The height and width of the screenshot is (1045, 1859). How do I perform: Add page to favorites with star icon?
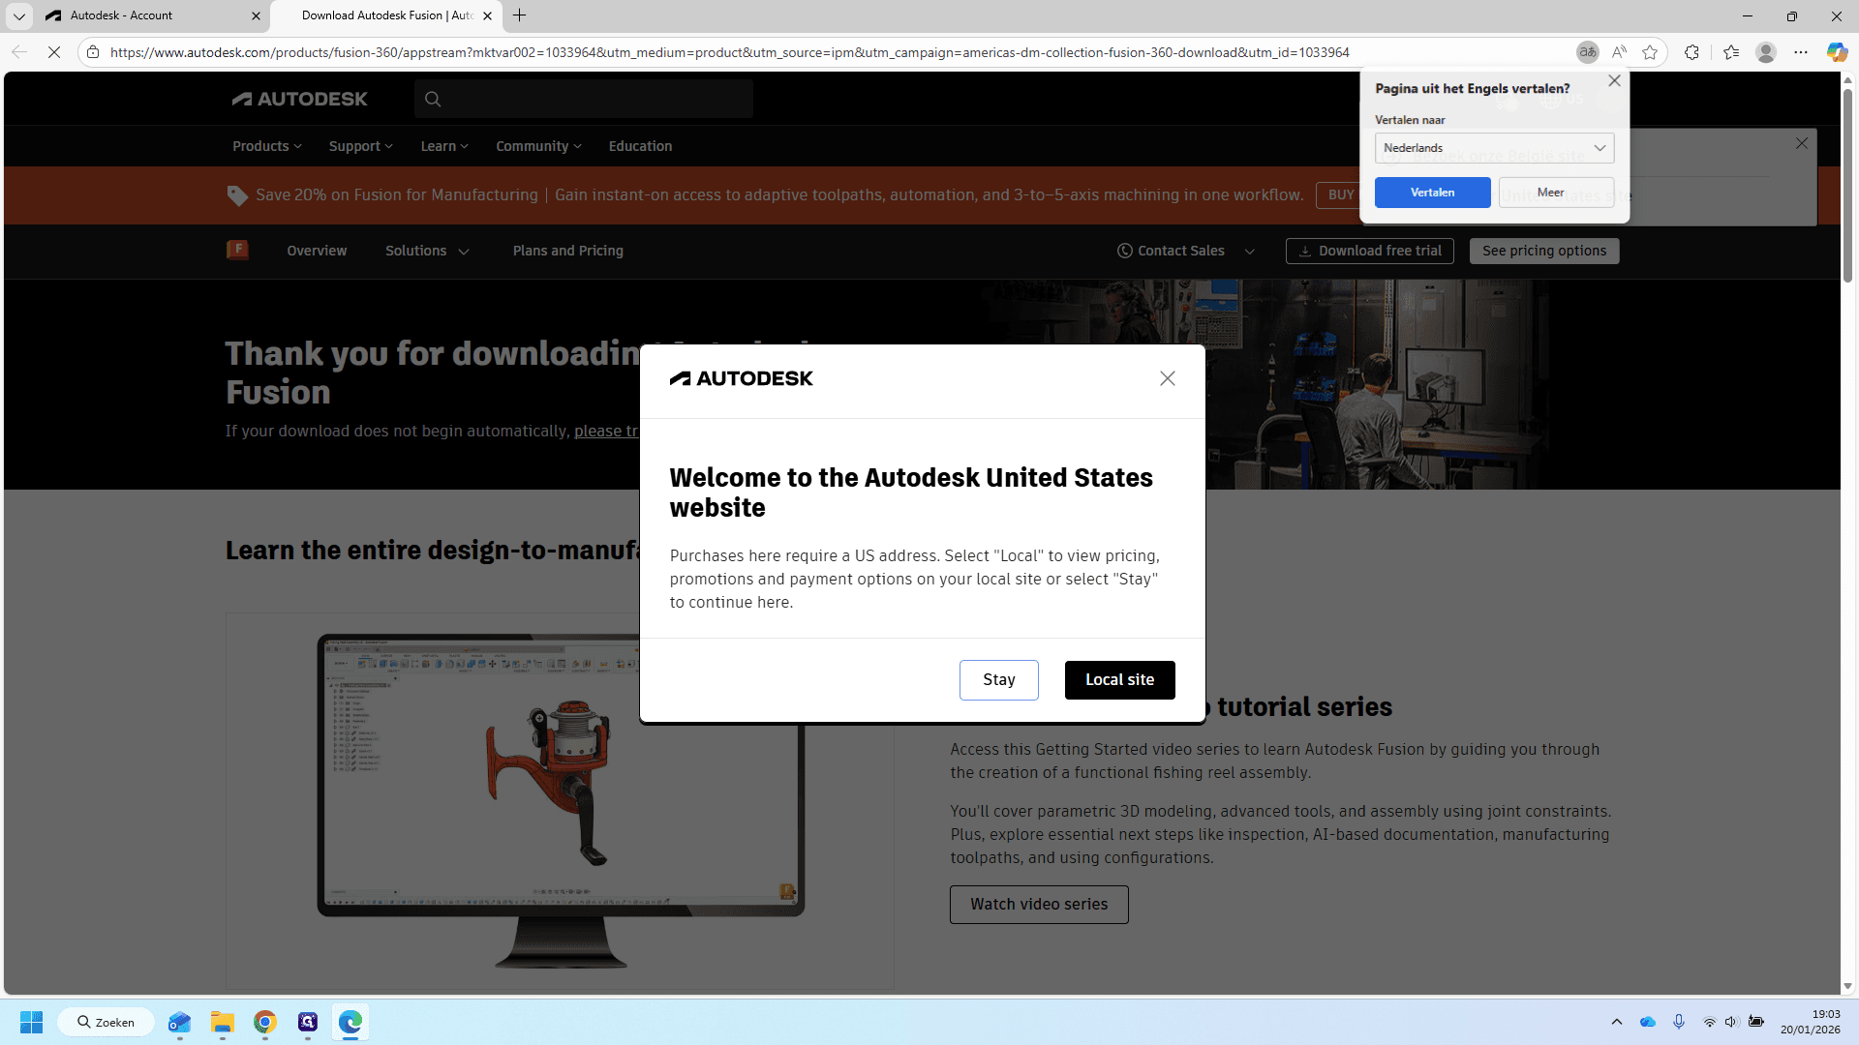[x=1651, y=52]
